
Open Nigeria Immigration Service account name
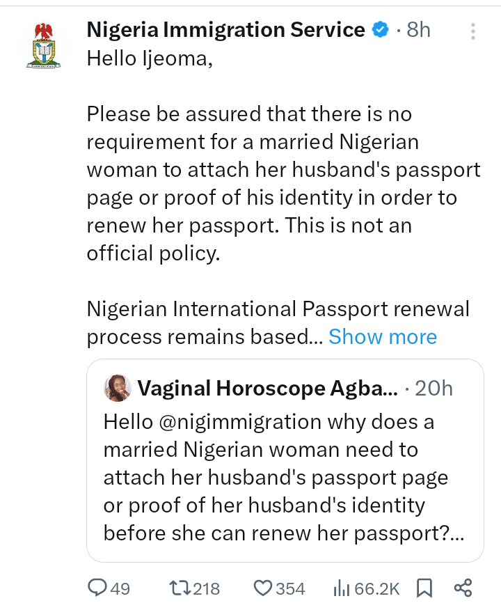click(x=225, y=30)
